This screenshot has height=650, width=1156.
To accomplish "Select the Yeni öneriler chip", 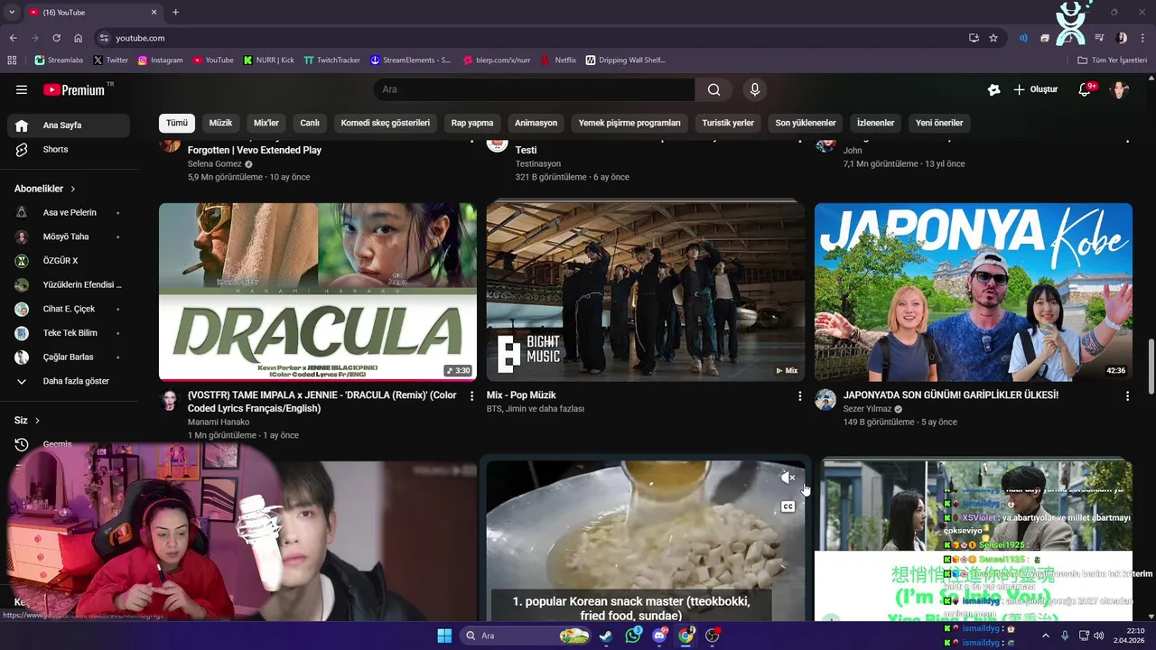I will click(x=939, y=123).
